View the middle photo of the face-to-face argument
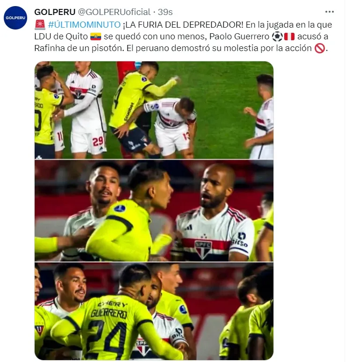This screenshot has height=362, width=346. pyautogui.click(x=154, y=211)
